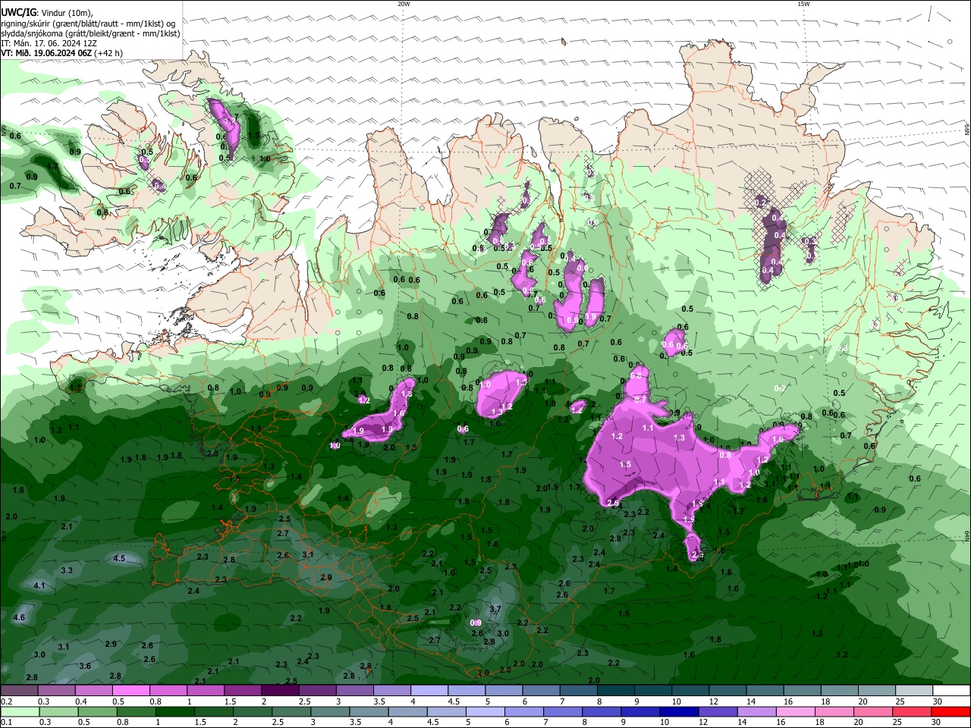Pick the 18–20 grey snow legend swatch

click(x=840, y=691)
